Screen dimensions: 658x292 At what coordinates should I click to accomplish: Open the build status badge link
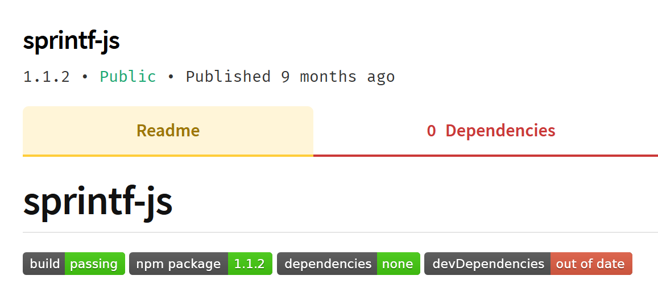pyautogui.click(x=74, y=264)
